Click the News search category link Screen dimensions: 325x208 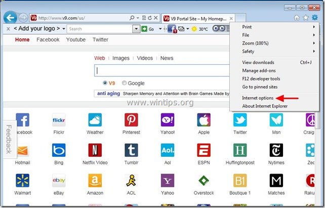[x=167, y=58]
